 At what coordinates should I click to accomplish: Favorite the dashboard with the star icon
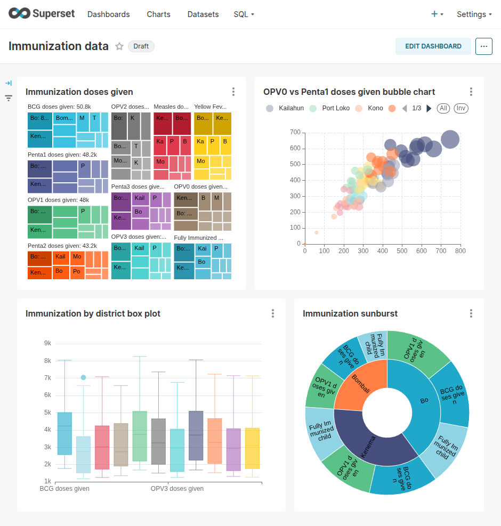click(119, 46)
